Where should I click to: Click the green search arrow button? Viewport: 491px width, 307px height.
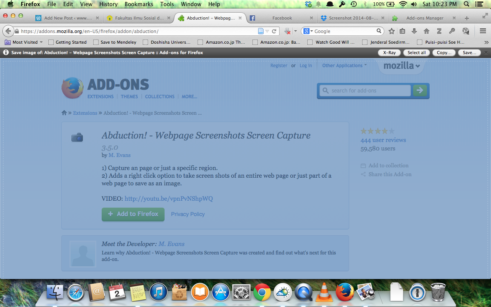pyautogui.click(x=420, y=91)
